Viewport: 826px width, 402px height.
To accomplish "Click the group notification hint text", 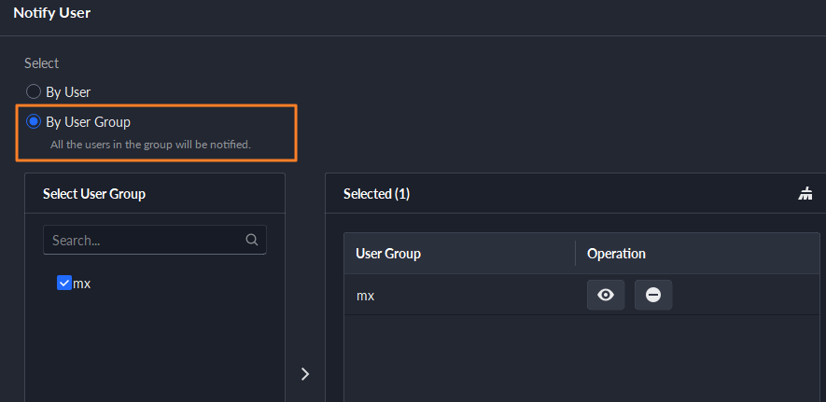I will 150,145.
